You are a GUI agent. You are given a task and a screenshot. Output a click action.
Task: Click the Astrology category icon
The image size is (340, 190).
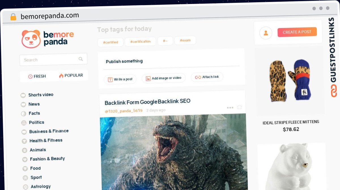[x=26, y=187]
